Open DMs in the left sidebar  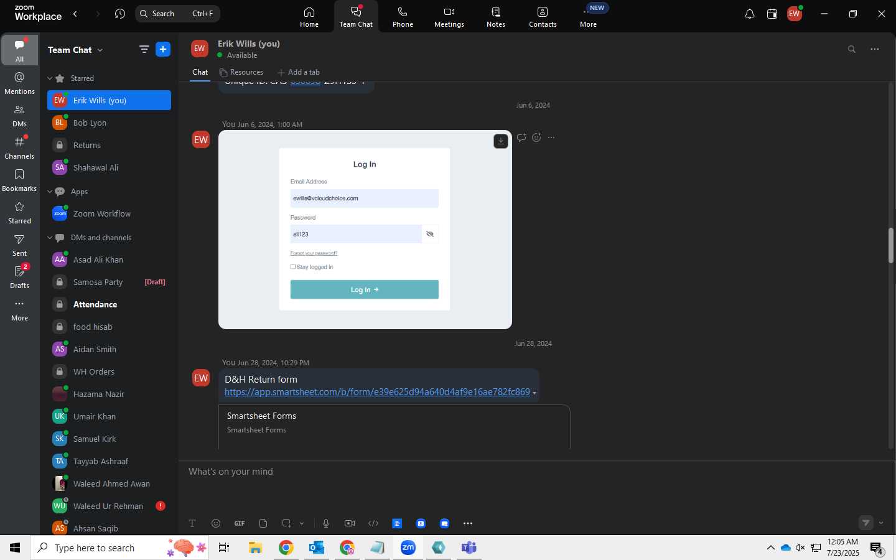[x=20, y=115]
